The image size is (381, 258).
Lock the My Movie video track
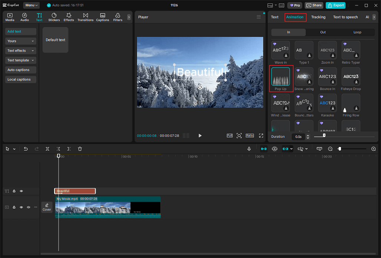coord(14,207)
